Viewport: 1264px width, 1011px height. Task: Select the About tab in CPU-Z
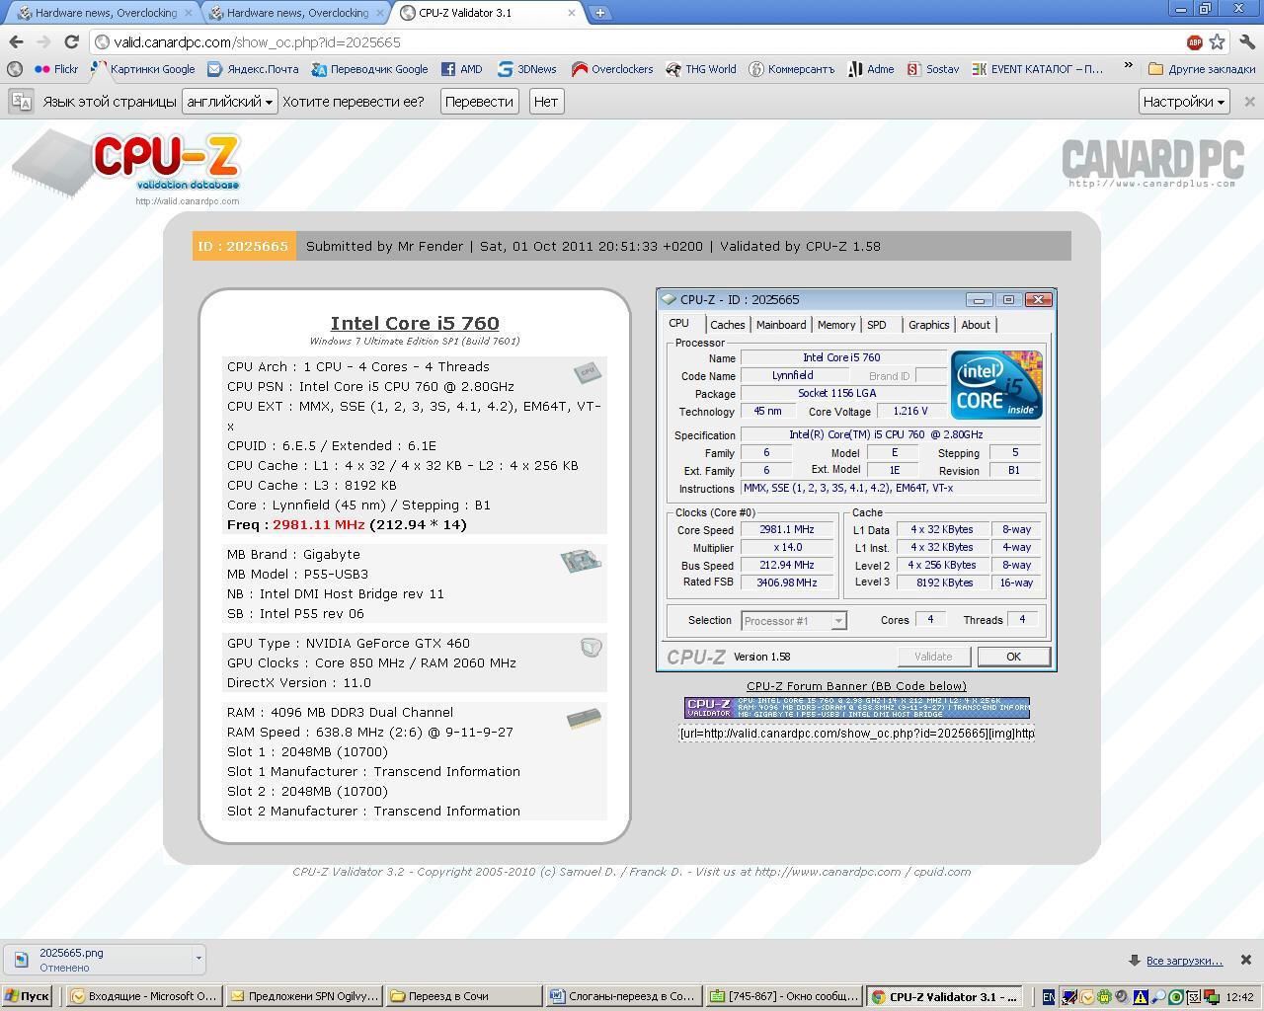pyautogui.click(x=976, y=325)
